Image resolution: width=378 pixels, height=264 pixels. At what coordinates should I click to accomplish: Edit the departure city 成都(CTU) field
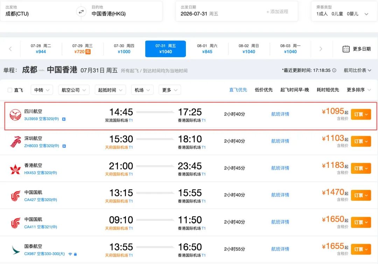click(38, 11)
